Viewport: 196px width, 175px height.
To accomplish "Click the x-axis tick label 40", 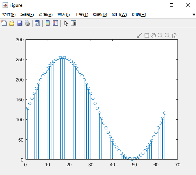I will coord(112,165).
